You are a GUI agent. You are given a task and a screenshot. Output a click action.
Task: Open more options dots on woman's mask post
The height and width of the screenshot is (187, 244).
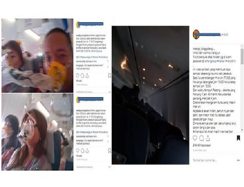(x=109, y=167)
